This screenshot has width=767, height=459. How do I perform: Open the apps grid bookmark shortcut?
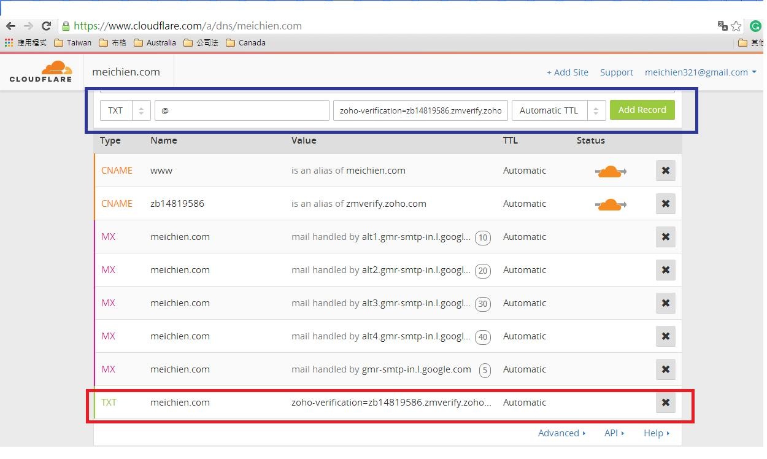9,42
